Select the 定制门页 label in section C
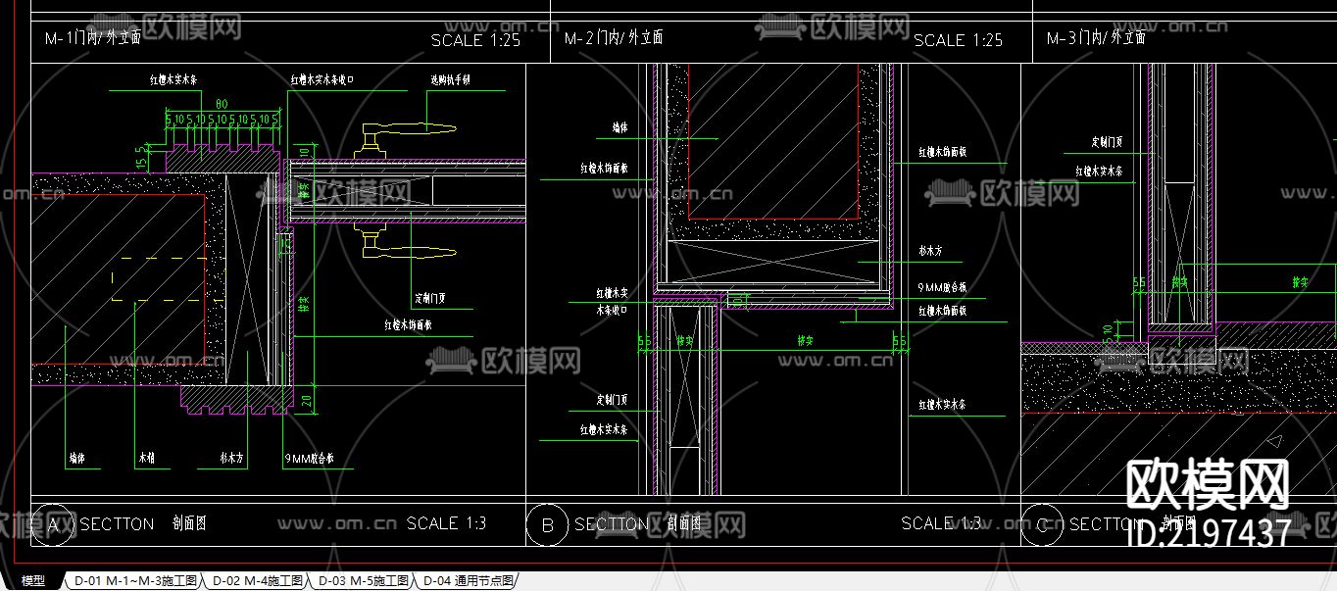The height and width of the screenshot is (591, 1337). point(1108,143)
